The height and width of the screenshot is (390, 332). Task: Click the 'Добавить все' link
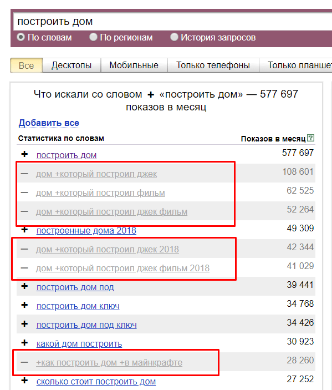[x=49, y=123]
